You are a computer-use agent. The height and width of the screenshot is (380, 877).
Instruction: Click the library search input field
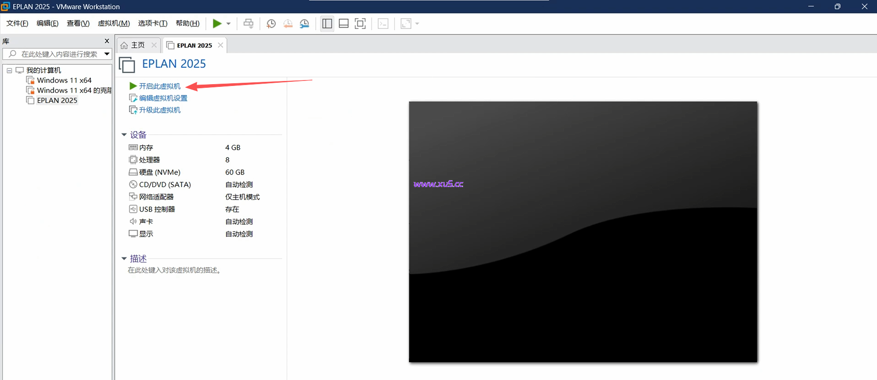point(59,54)
